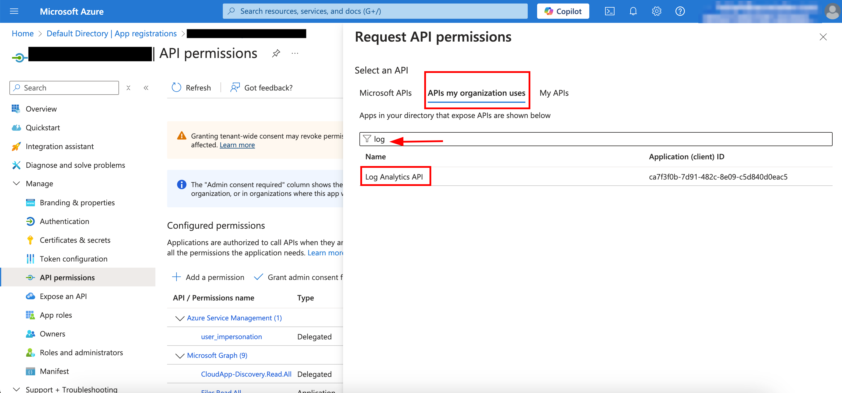Screen dimensions: 842x393
Task: Click the API / Permissions name column header
Action: tap(213, 298)
